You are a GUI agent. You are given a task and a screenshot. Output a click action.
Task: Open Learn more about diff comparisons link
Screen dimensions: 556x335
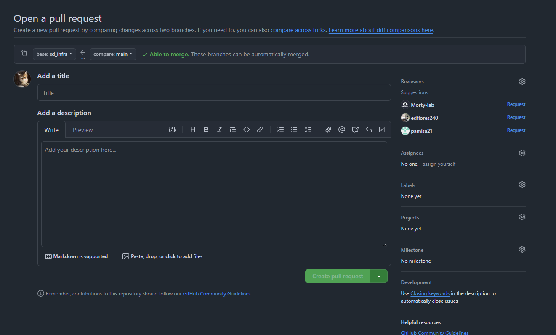[x=380, y=30]
